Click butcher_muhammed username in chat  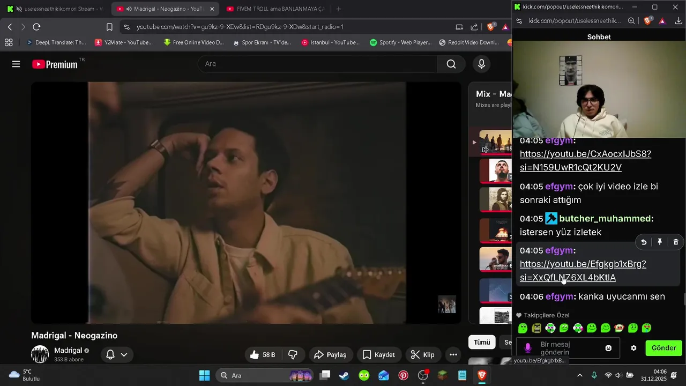(x=605, y=219)
